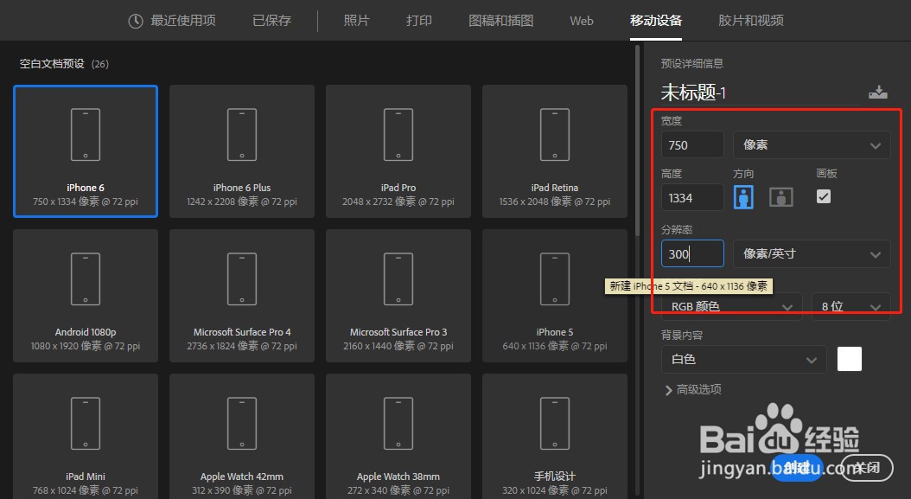
Task: Set portrait orientation
Action: click(x=743, y=197)
